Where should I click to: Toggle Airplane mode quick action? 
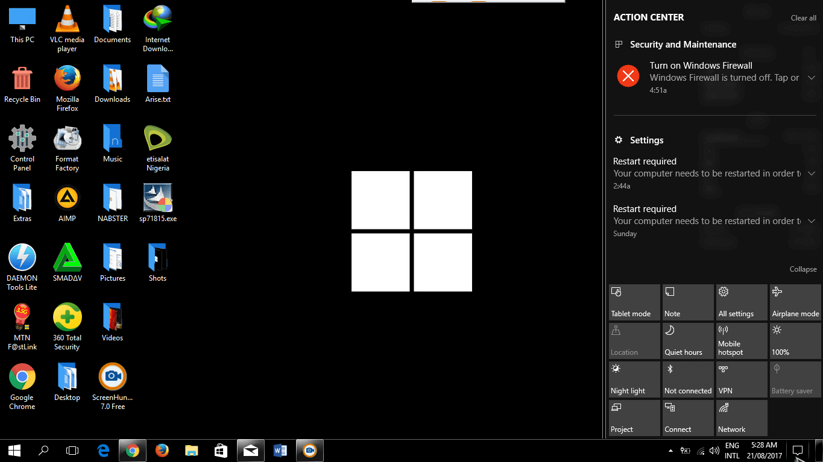pos(795,302)
